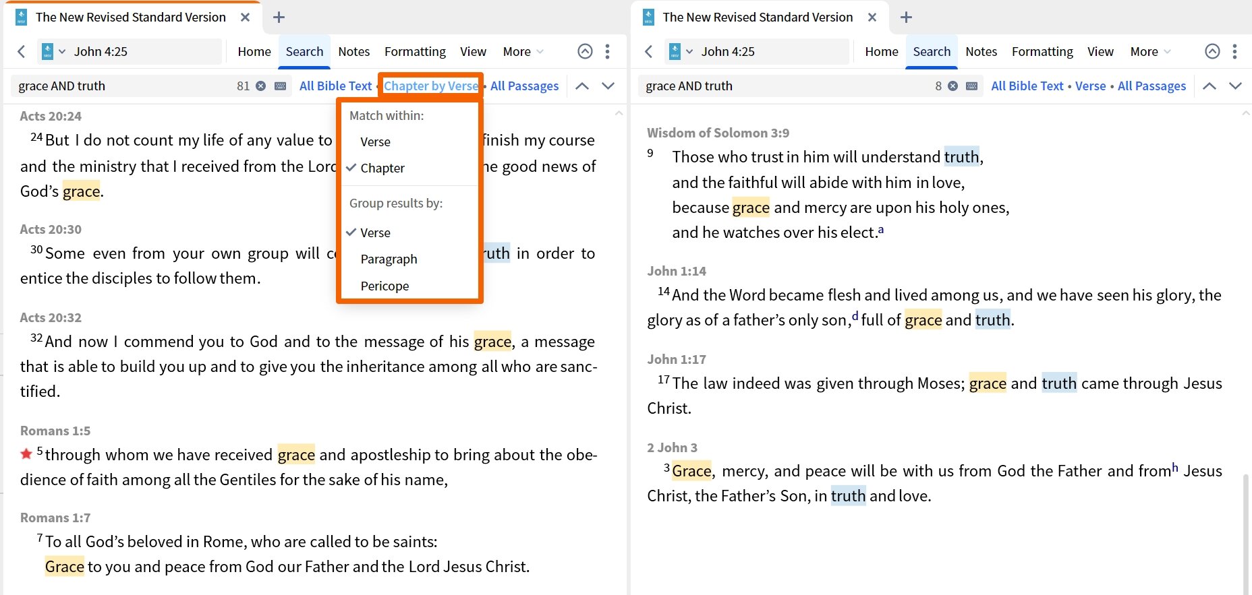This screenshot has height=595, width=1252.
Task: Switch to Formatting tab in right panel
Action: (x=1042, y=51)
